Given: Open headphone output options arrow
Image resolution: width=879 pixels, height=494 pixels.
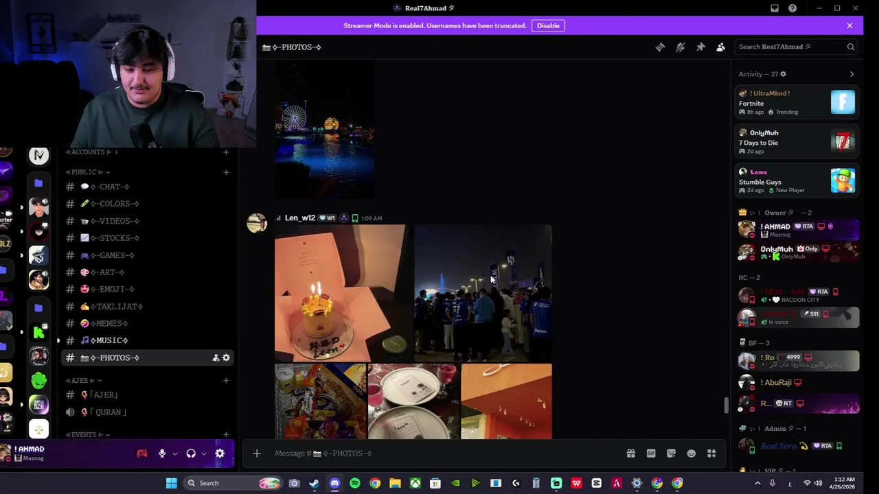Looking at the screenshot, I should 203,454.
